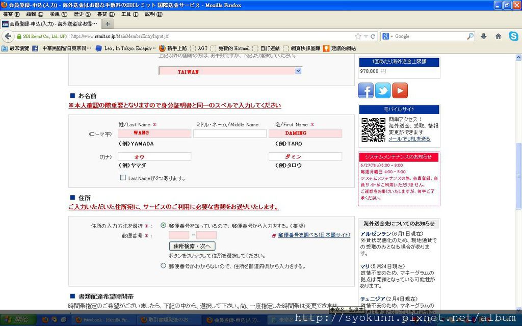Open the 工具 menu
Screen dimensions: 522x326
pyautogui.click(x=129, y=14)
